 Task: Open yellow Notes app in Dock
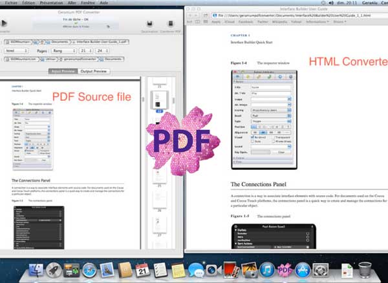[178, 270]
